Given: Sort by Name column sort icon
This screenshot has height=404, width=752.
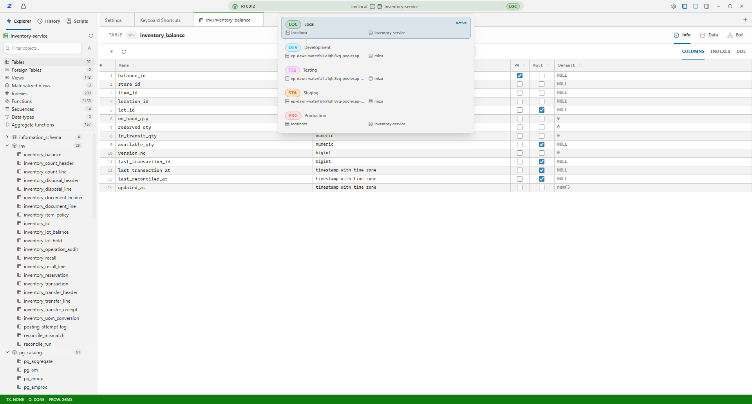Looking at the screenshot, I should point(134,65).
